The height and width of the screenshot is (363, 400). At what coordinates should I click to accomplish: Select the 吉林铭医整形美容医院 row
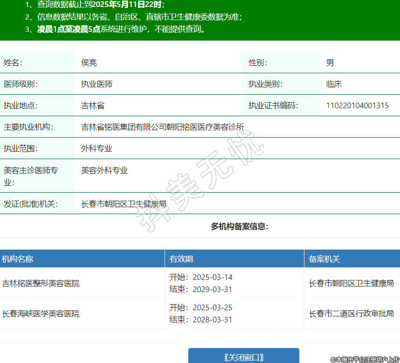coord(41,283)
